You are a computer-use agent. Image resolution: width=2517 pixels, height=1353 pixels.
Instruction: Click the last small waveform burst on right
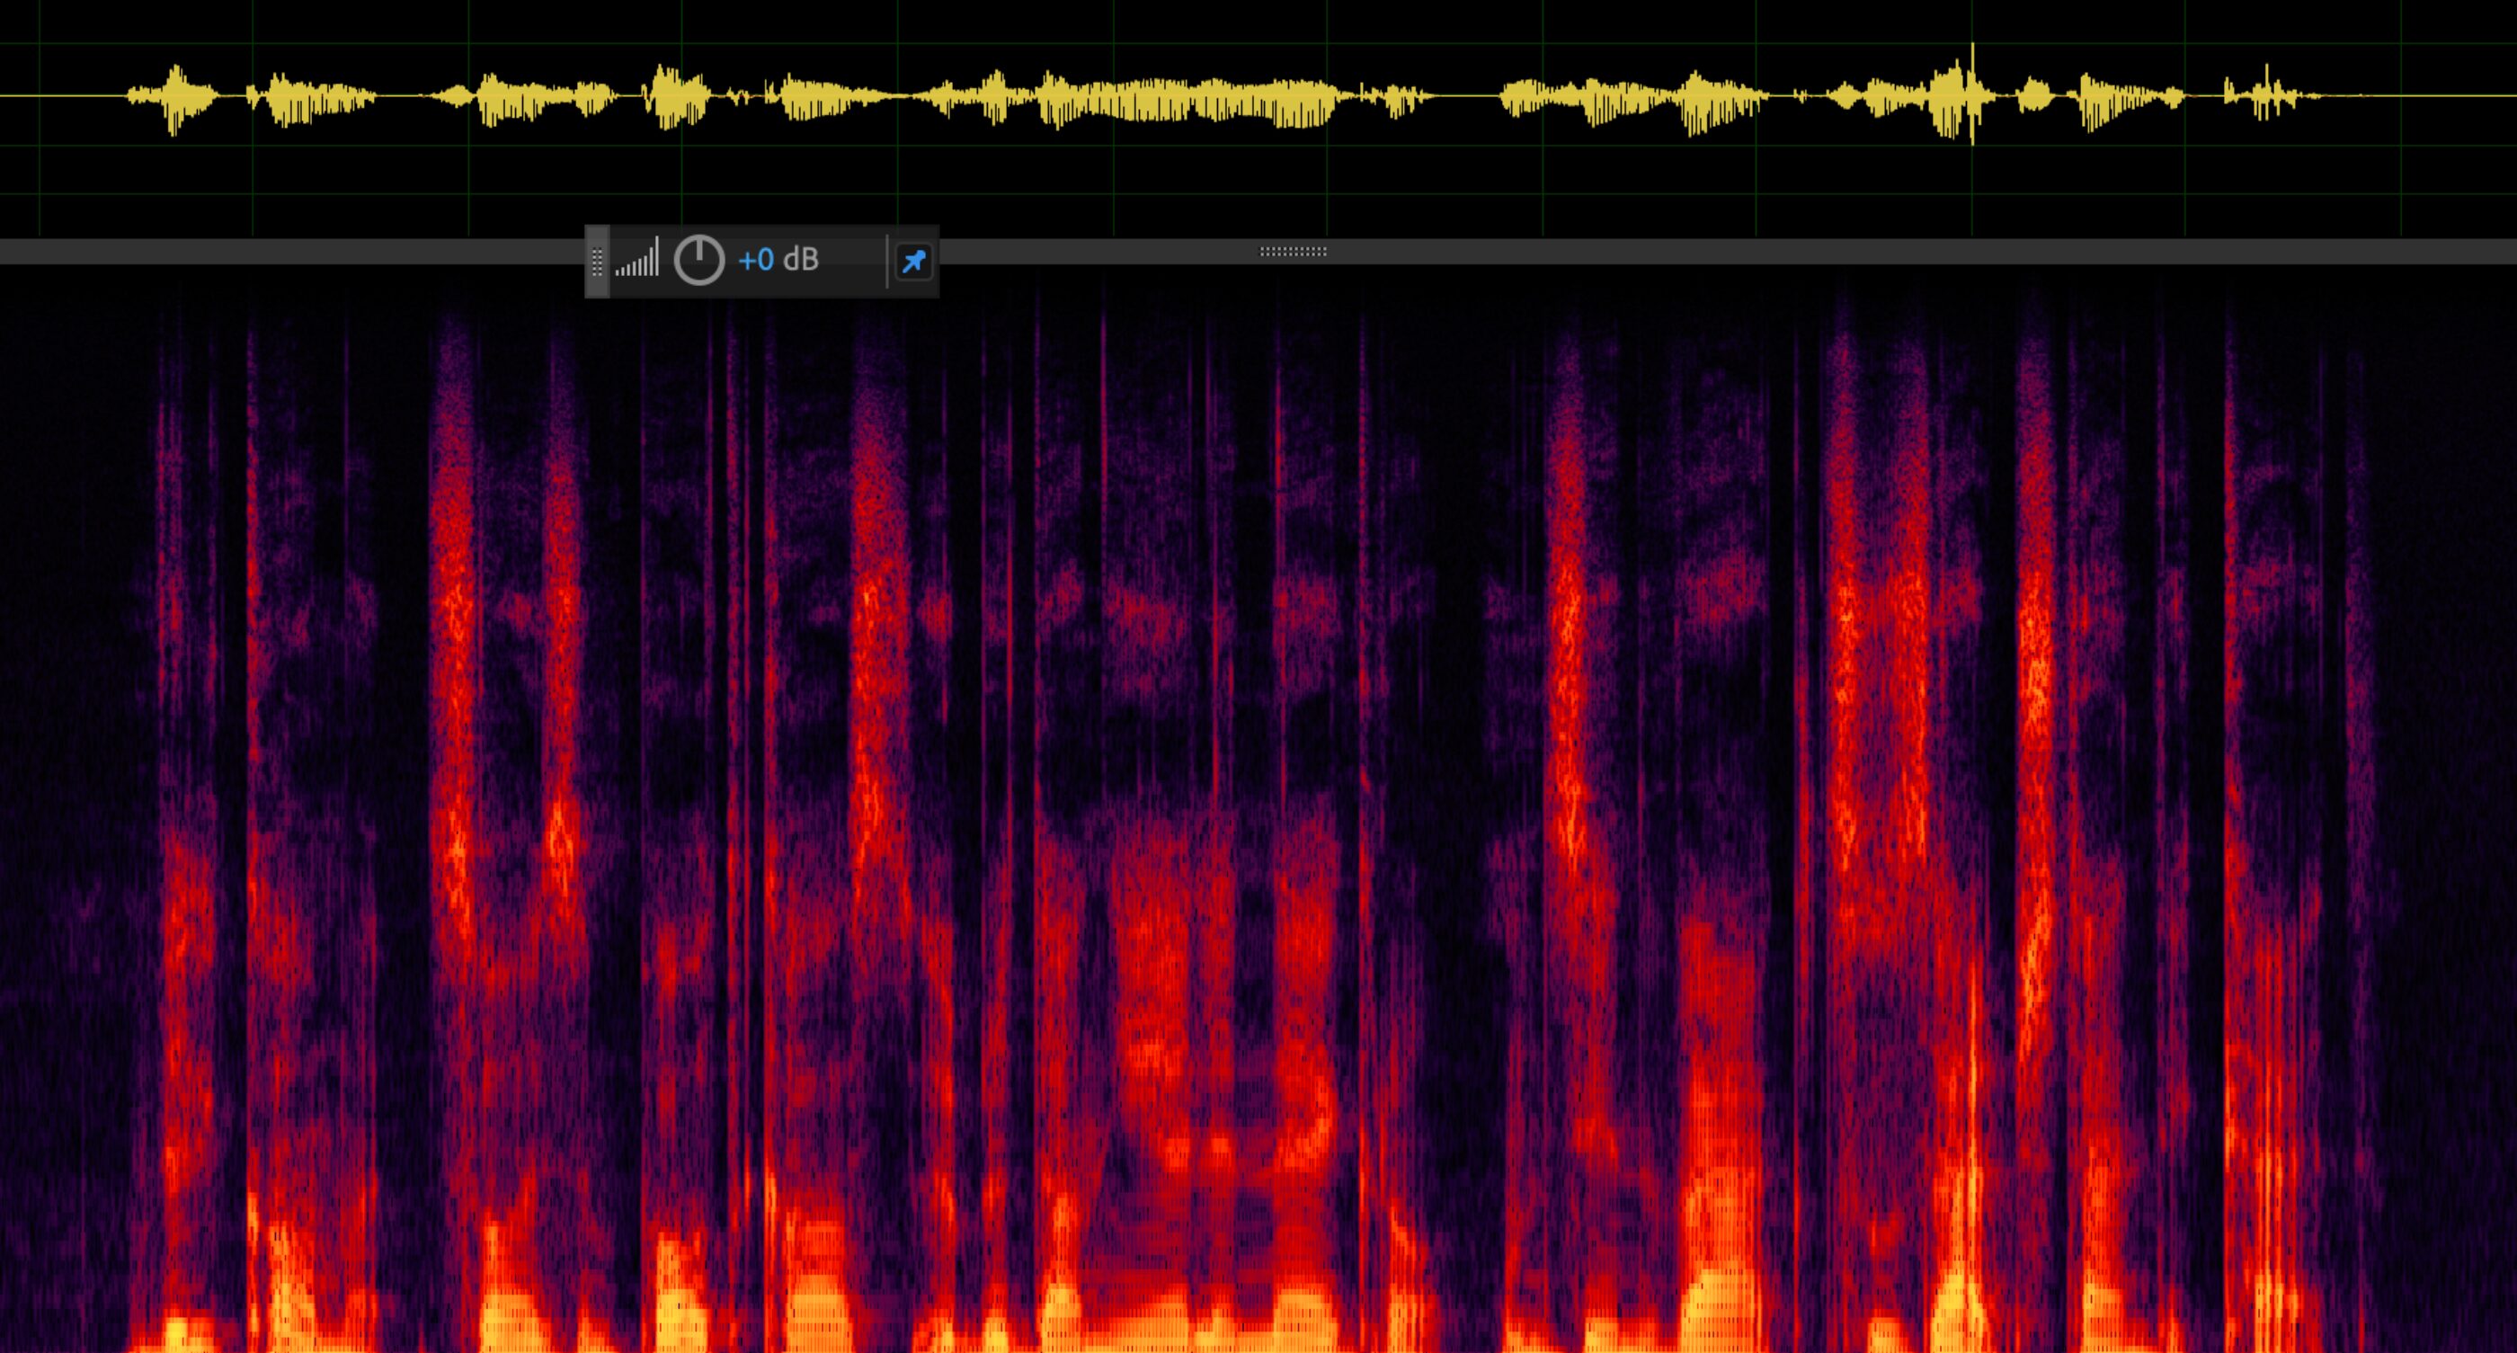(x=2265, y=95)
